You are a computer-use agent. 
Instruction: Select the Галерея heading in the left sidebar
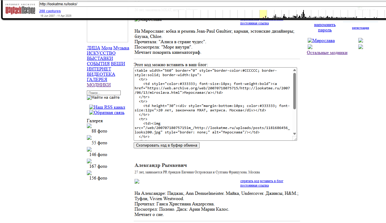pyautogui.click(x=95, y=121)
